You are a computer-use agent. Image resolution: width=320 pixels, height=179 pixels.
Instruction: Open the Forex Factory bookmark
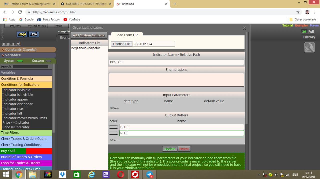(48, 19)
